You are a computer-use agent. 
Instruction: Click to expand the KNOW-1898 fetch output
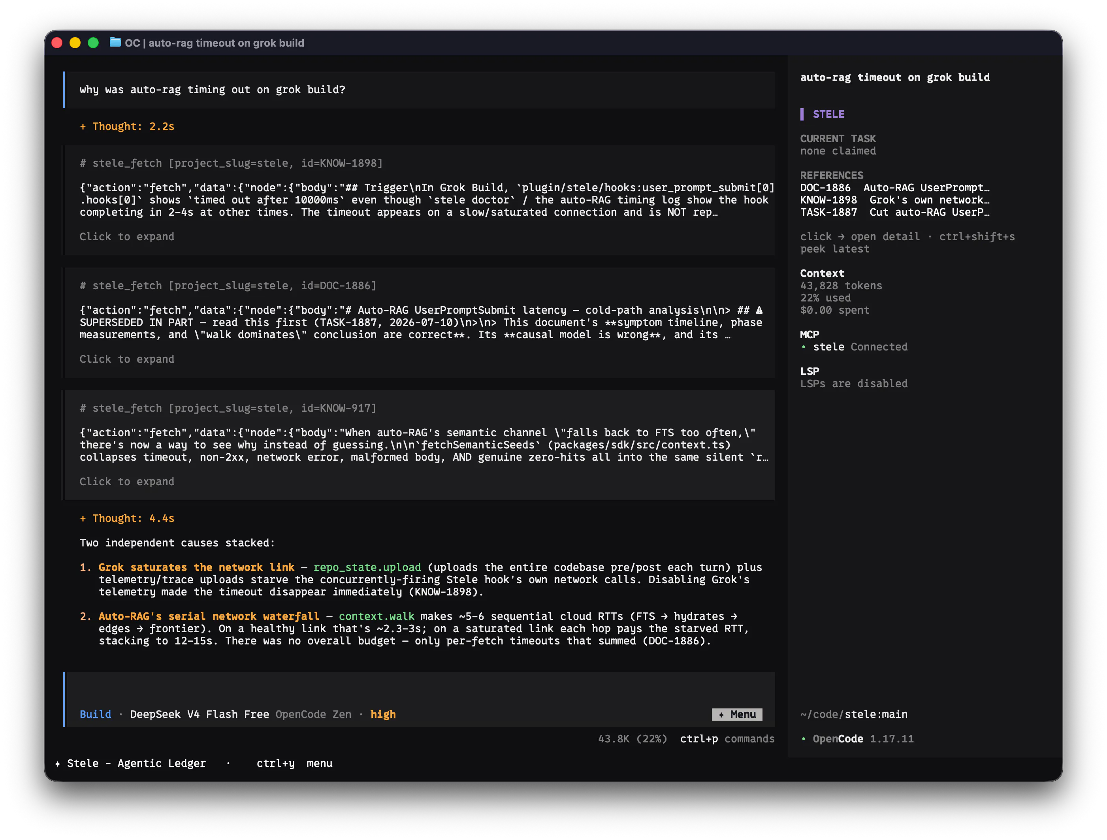pyautogui.click(x=127, y=236)
